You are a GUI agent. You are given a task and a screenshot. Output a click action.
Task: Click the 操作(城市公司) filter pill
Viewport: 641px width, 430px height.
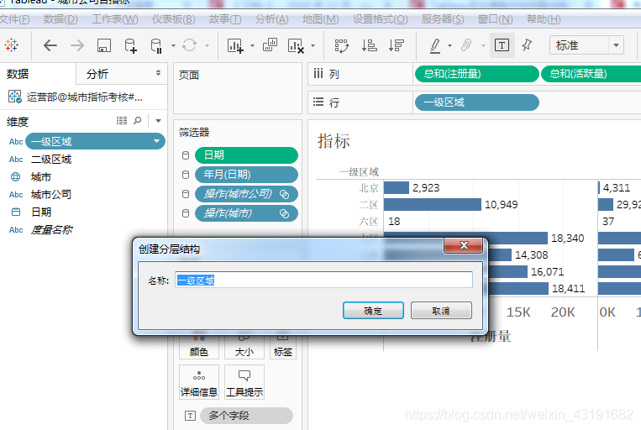tap(246, 194)
